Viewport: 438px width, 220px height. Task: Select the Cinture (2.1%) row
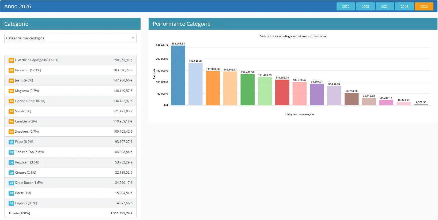point(70,173)
